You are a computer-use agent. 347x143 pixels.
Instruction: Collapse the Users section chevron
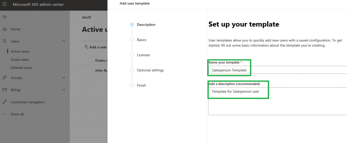click(64, 41)
